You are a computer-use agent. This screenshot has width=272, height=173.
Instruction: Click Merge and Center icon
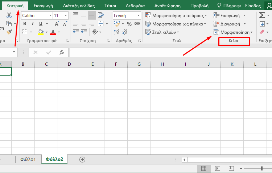(x=100, y=24)
